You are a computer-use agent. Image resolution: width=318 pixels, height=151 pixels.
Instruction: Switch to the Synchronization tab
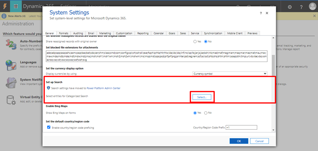213,33
